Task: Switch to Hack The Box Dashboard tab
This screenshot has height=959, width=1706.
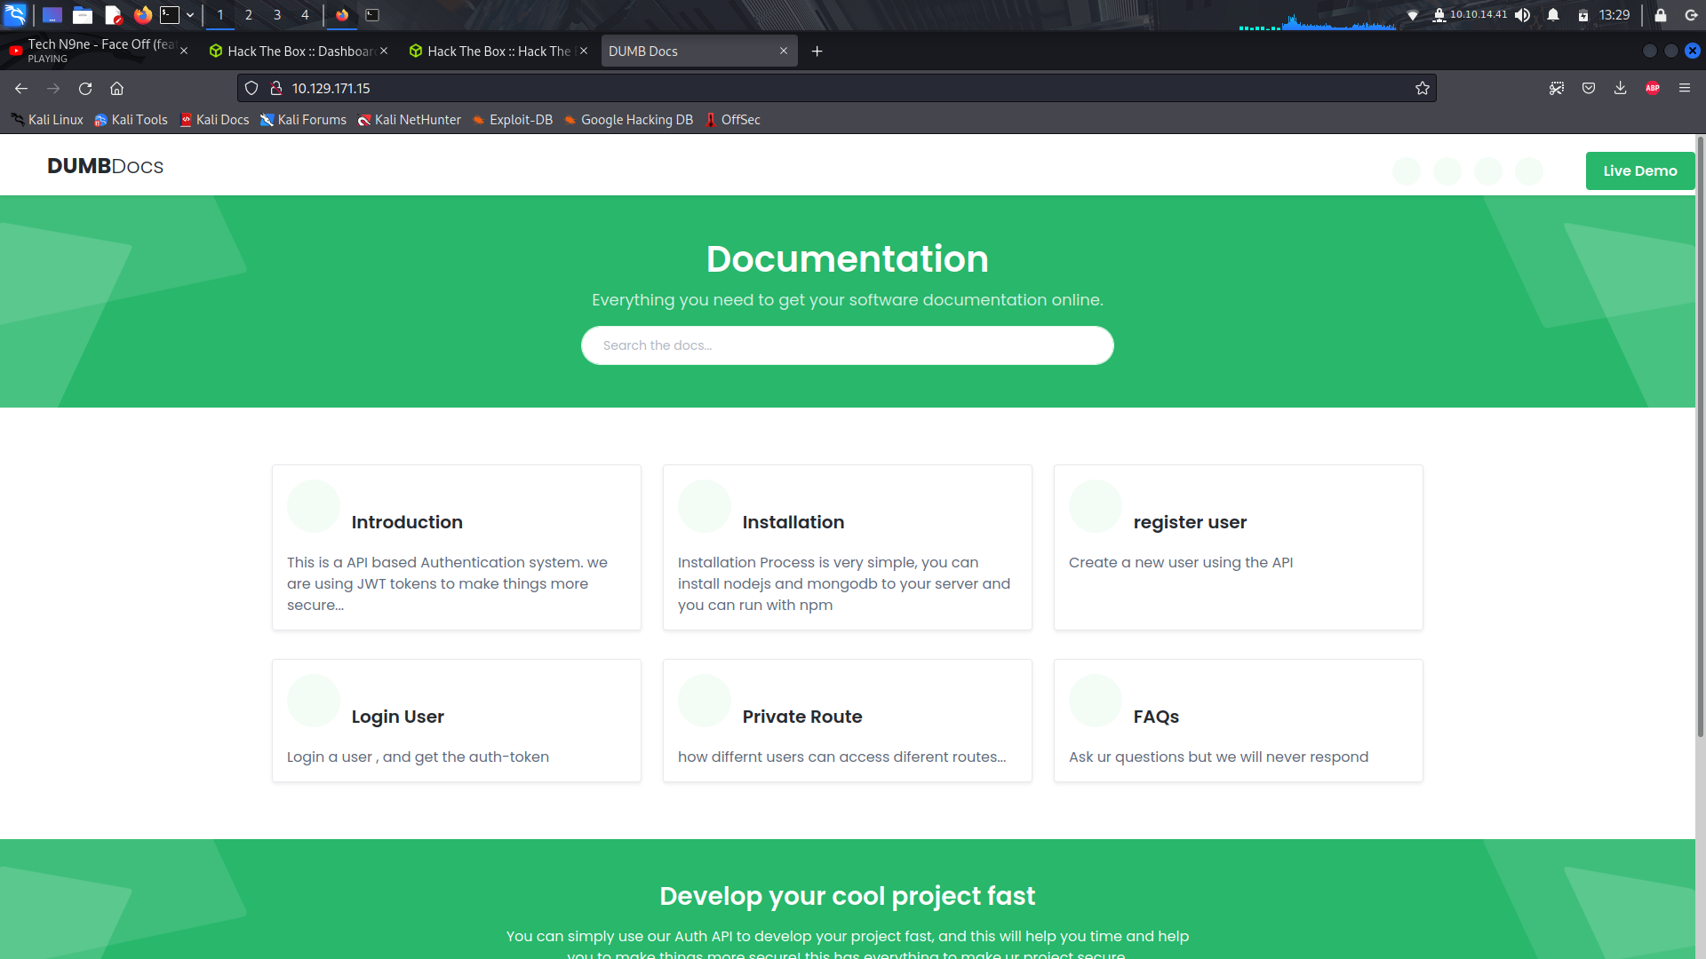Action: [293, 52]
